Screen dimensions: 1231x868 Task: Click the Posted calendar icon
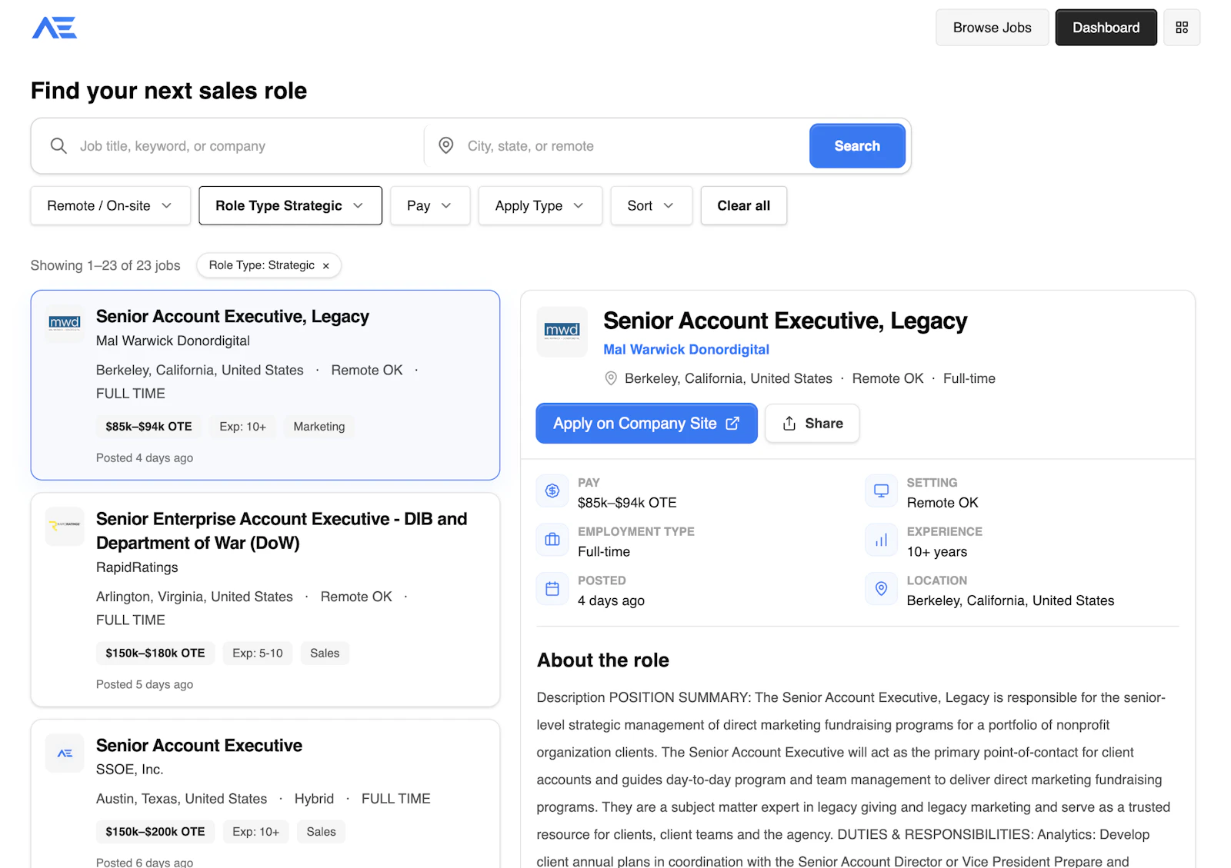[x=552, y=589]
